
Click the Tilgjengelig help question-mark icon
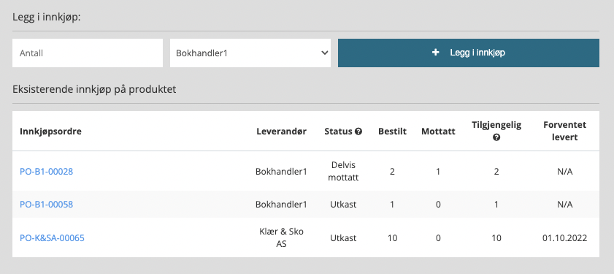coord(496,137)
